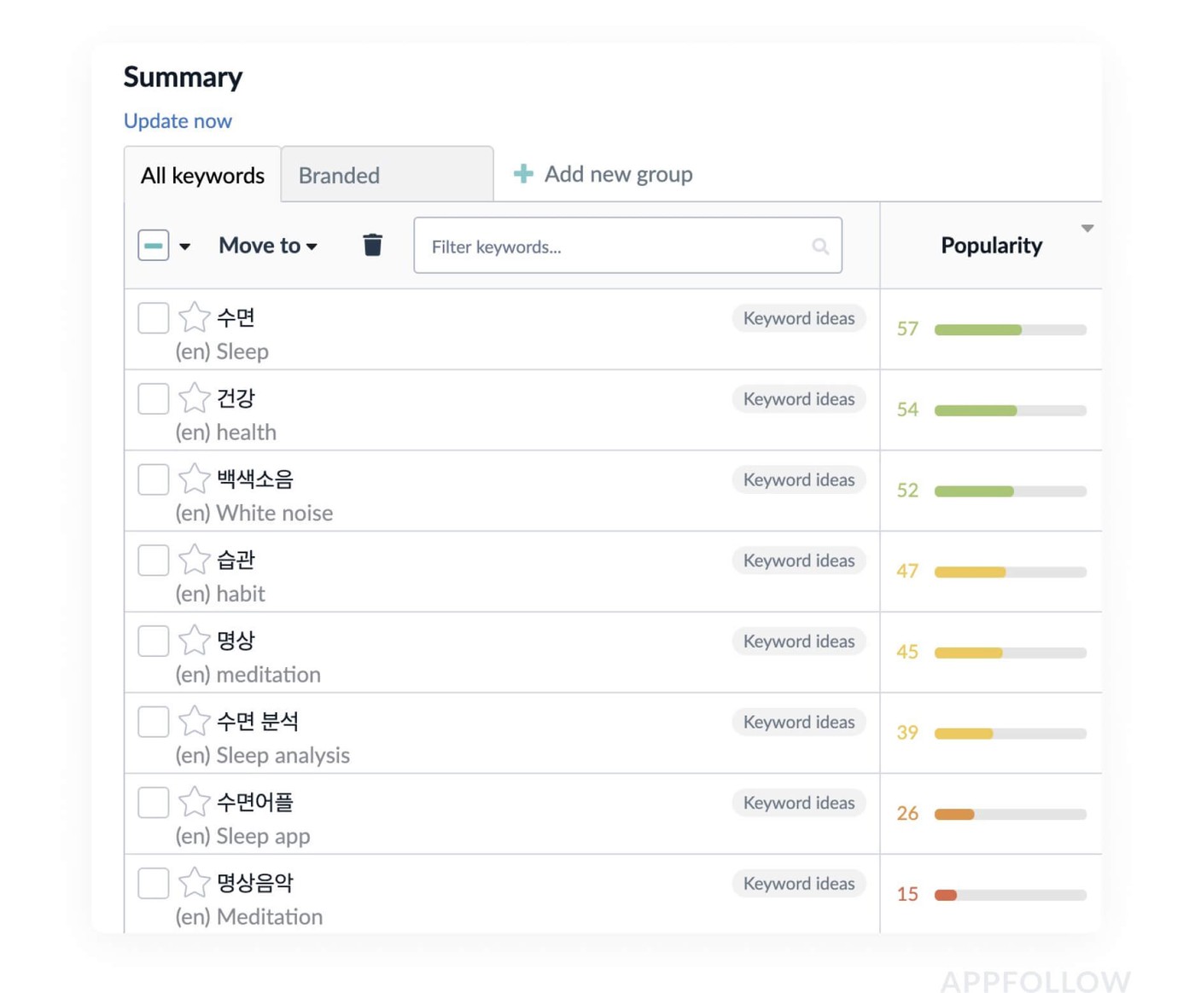Image resolution: width=1195 pixels, height=993 pixels.
Task: Mark 명상 (meditation) keyword as favorite
Action: coord(194,641)
